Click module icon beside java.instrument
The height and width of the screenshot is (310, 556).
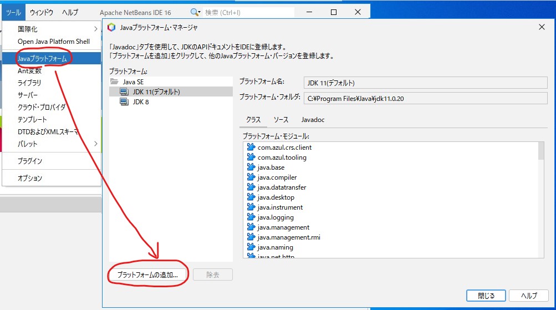point(251,206)
